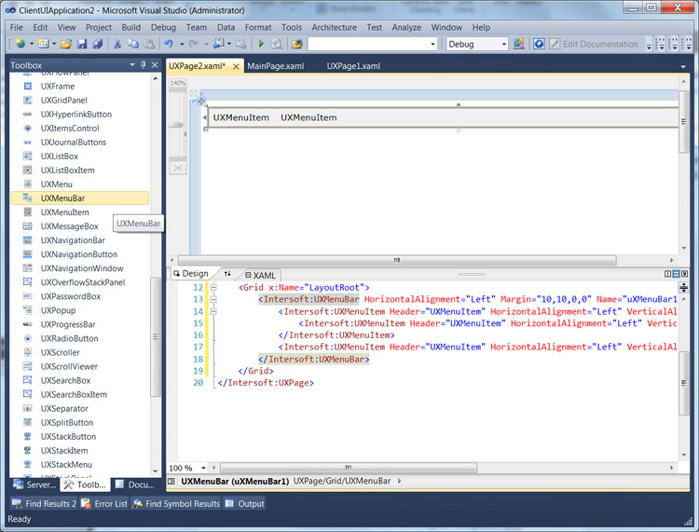Open the Architecture menu
This screenshot has width=699, height=532.
pos(334,27)
